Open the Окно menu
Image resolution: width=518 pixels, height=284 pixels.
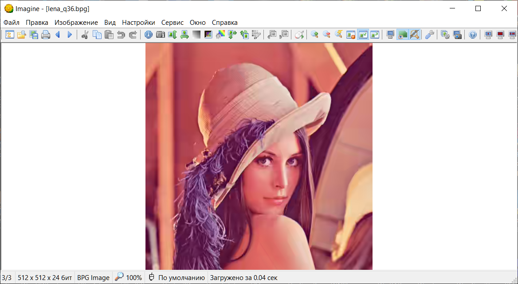coord(197,23)
